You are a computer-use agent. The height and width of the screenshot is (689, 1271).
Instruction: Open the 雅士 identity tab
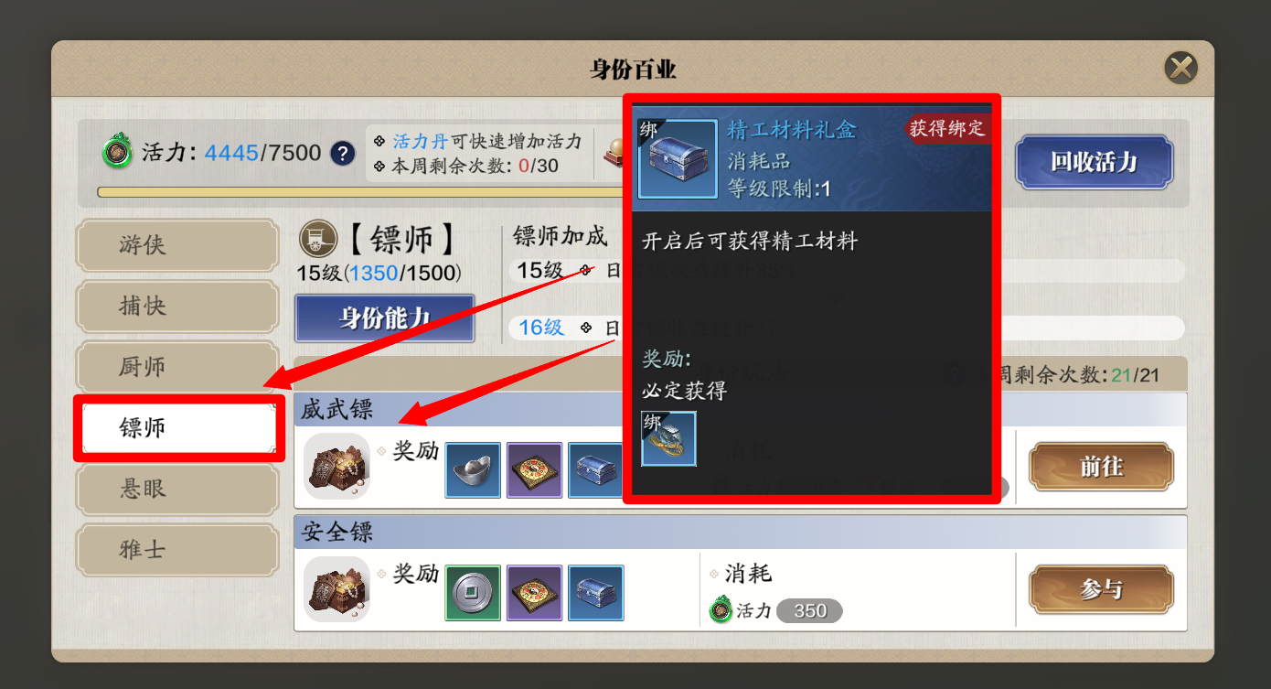click(x=176, y=550)
